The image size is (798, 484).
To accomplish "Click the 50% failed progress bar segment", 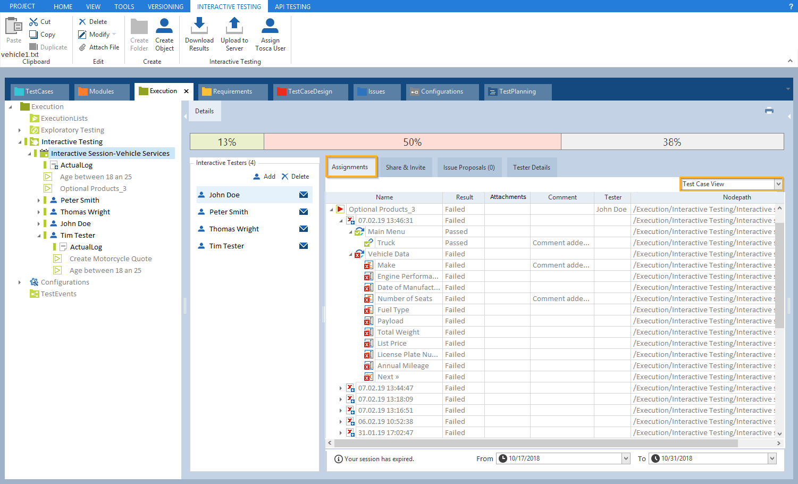I will pos(412,142).
